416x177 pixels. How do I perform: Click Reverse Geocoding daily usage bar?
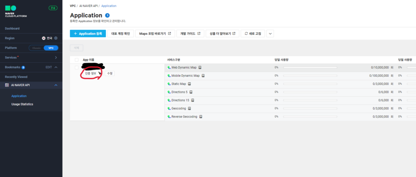coord(310,117)
